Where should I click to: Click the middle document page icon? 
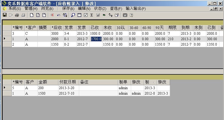pos(38,15)
